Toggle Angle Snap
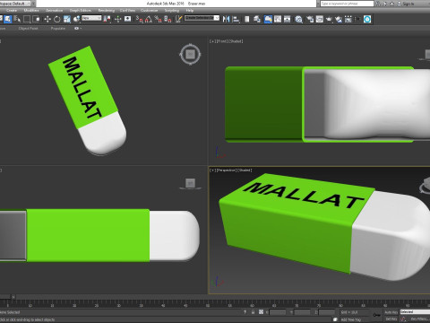430x323 pixels. click(x=149, y=19)
